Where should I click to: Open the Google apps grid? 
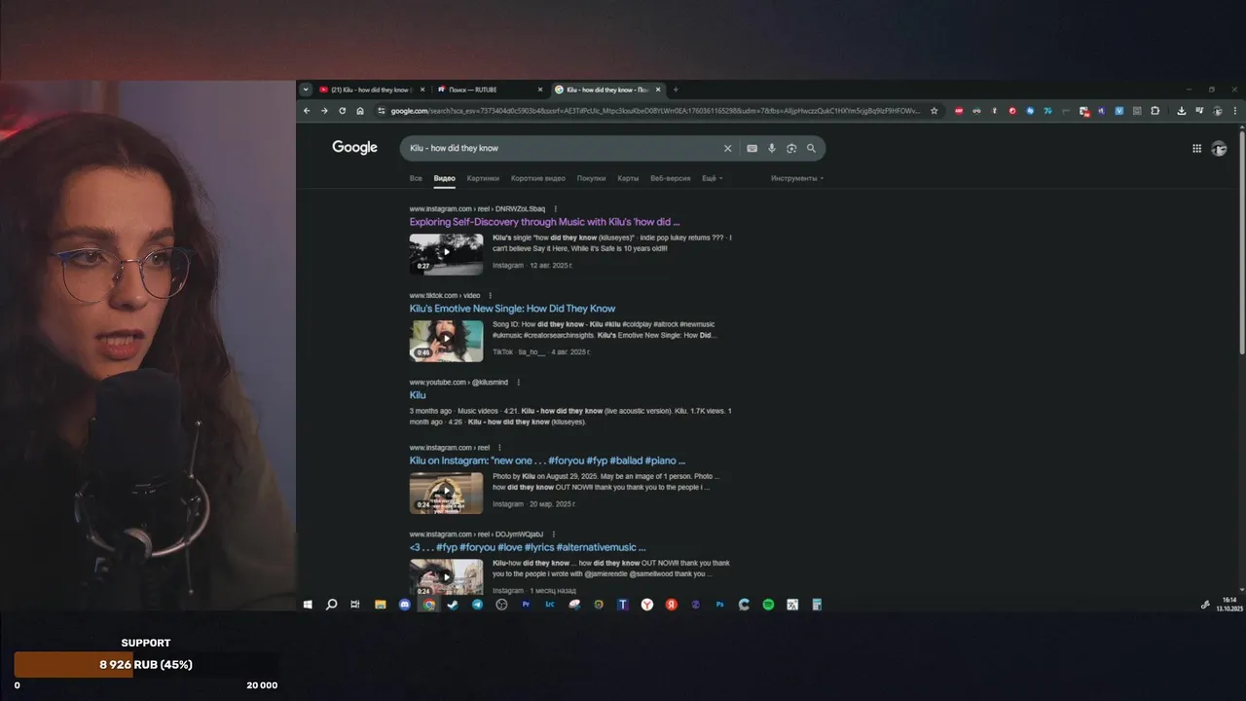click(1196, 148)
